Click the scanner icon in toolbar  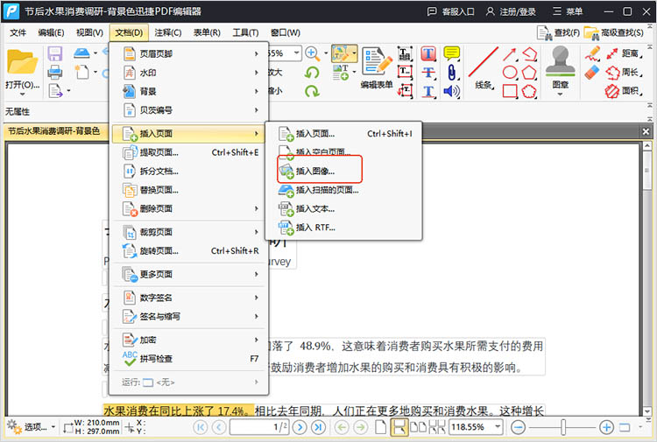(x=81, y=53)
